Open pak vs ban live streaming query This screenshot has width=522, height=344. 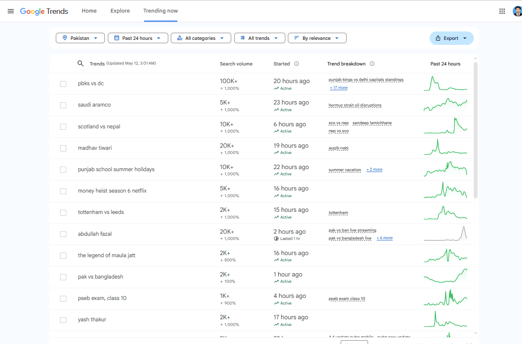click(x=352, y=230)
